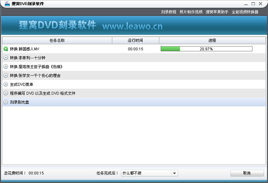Viewport: 268px width, 183px height.
Task: Click the clock icon beside 张学友一千个伤心的理由
Action: pos(6,75)
